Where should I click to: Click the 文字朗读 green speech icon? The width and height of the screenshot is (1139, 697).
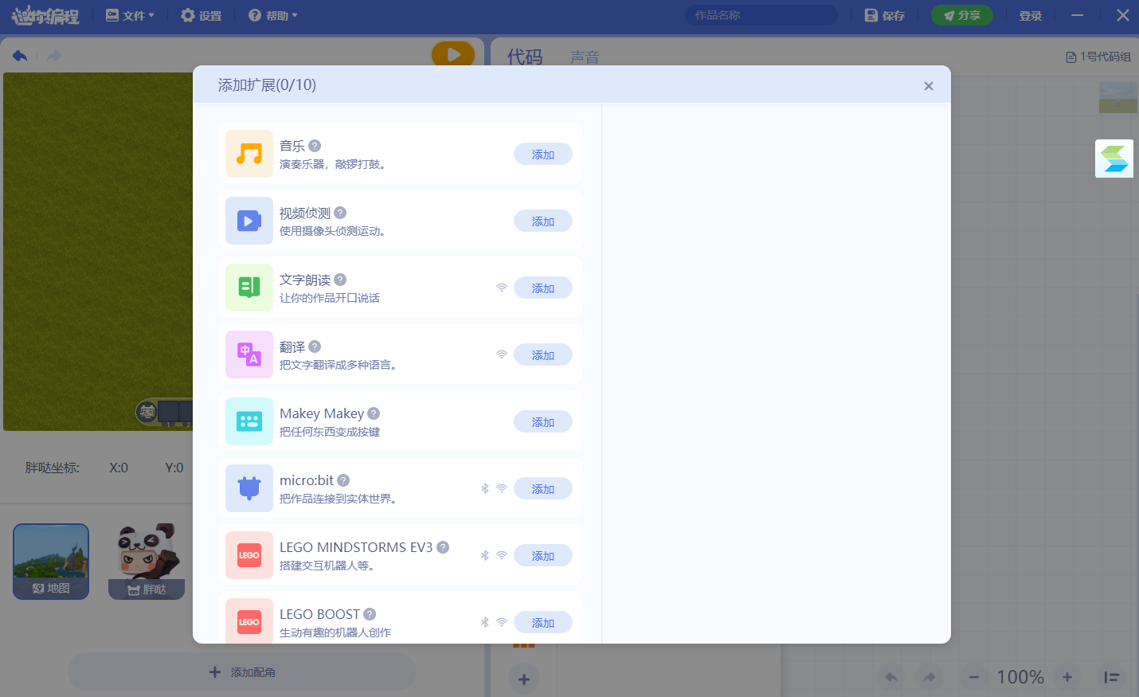(x=249, y=288)
